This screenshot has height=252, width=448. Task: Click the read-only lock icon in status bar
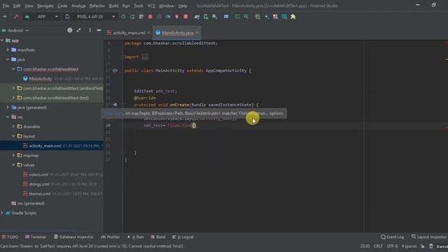tap(422, 246)
